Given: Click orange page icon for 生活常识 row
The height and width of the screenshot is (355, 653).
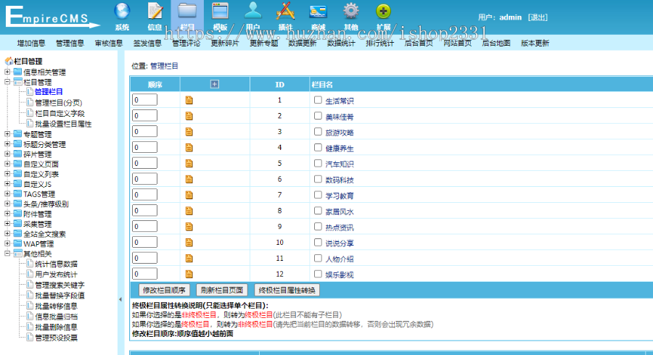Looking at the screenshot, I should pyautogui.click(x=189, y=100).
